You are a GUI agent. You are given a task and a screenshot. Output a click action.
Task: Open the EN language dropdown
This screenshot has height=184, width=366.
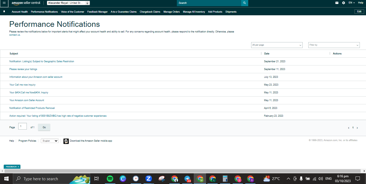click(352, 3)
